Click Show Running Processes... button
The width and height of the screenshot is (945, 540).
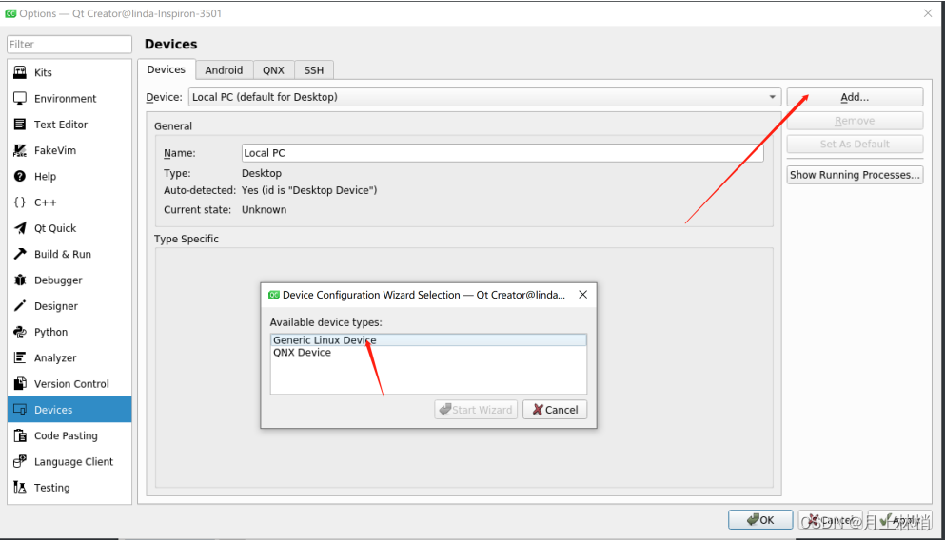click(855, 175)
